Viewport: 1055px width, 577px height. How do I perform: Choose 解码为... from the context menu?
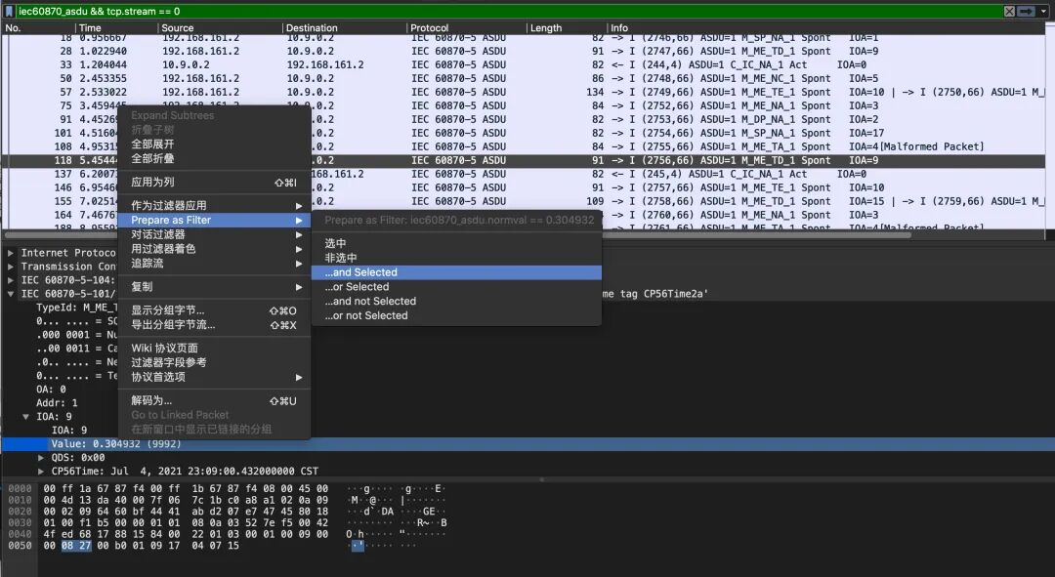pos(214,401)
